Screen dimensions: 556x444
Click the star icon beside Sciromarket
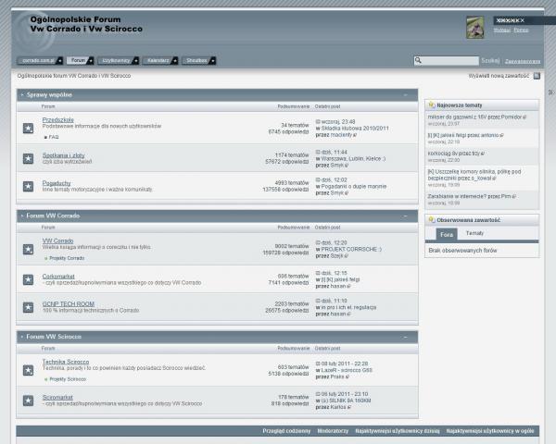coord(28,401)
